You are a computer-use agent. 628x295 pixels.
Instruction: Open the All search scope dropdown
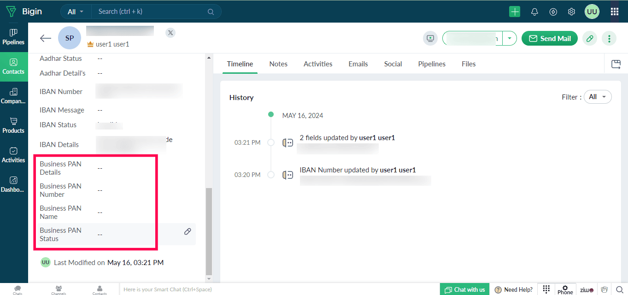click(76, 12)
